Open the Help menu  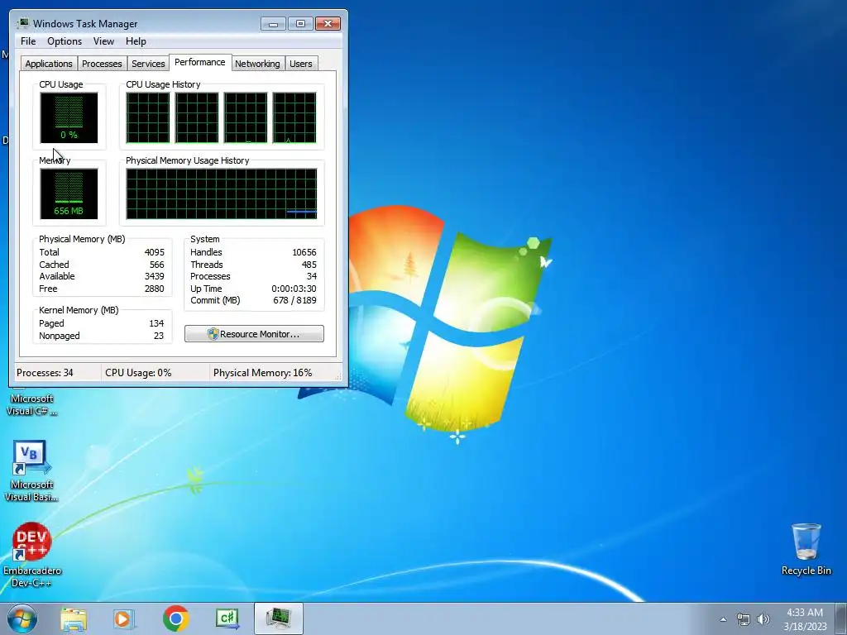coord(136,41)
